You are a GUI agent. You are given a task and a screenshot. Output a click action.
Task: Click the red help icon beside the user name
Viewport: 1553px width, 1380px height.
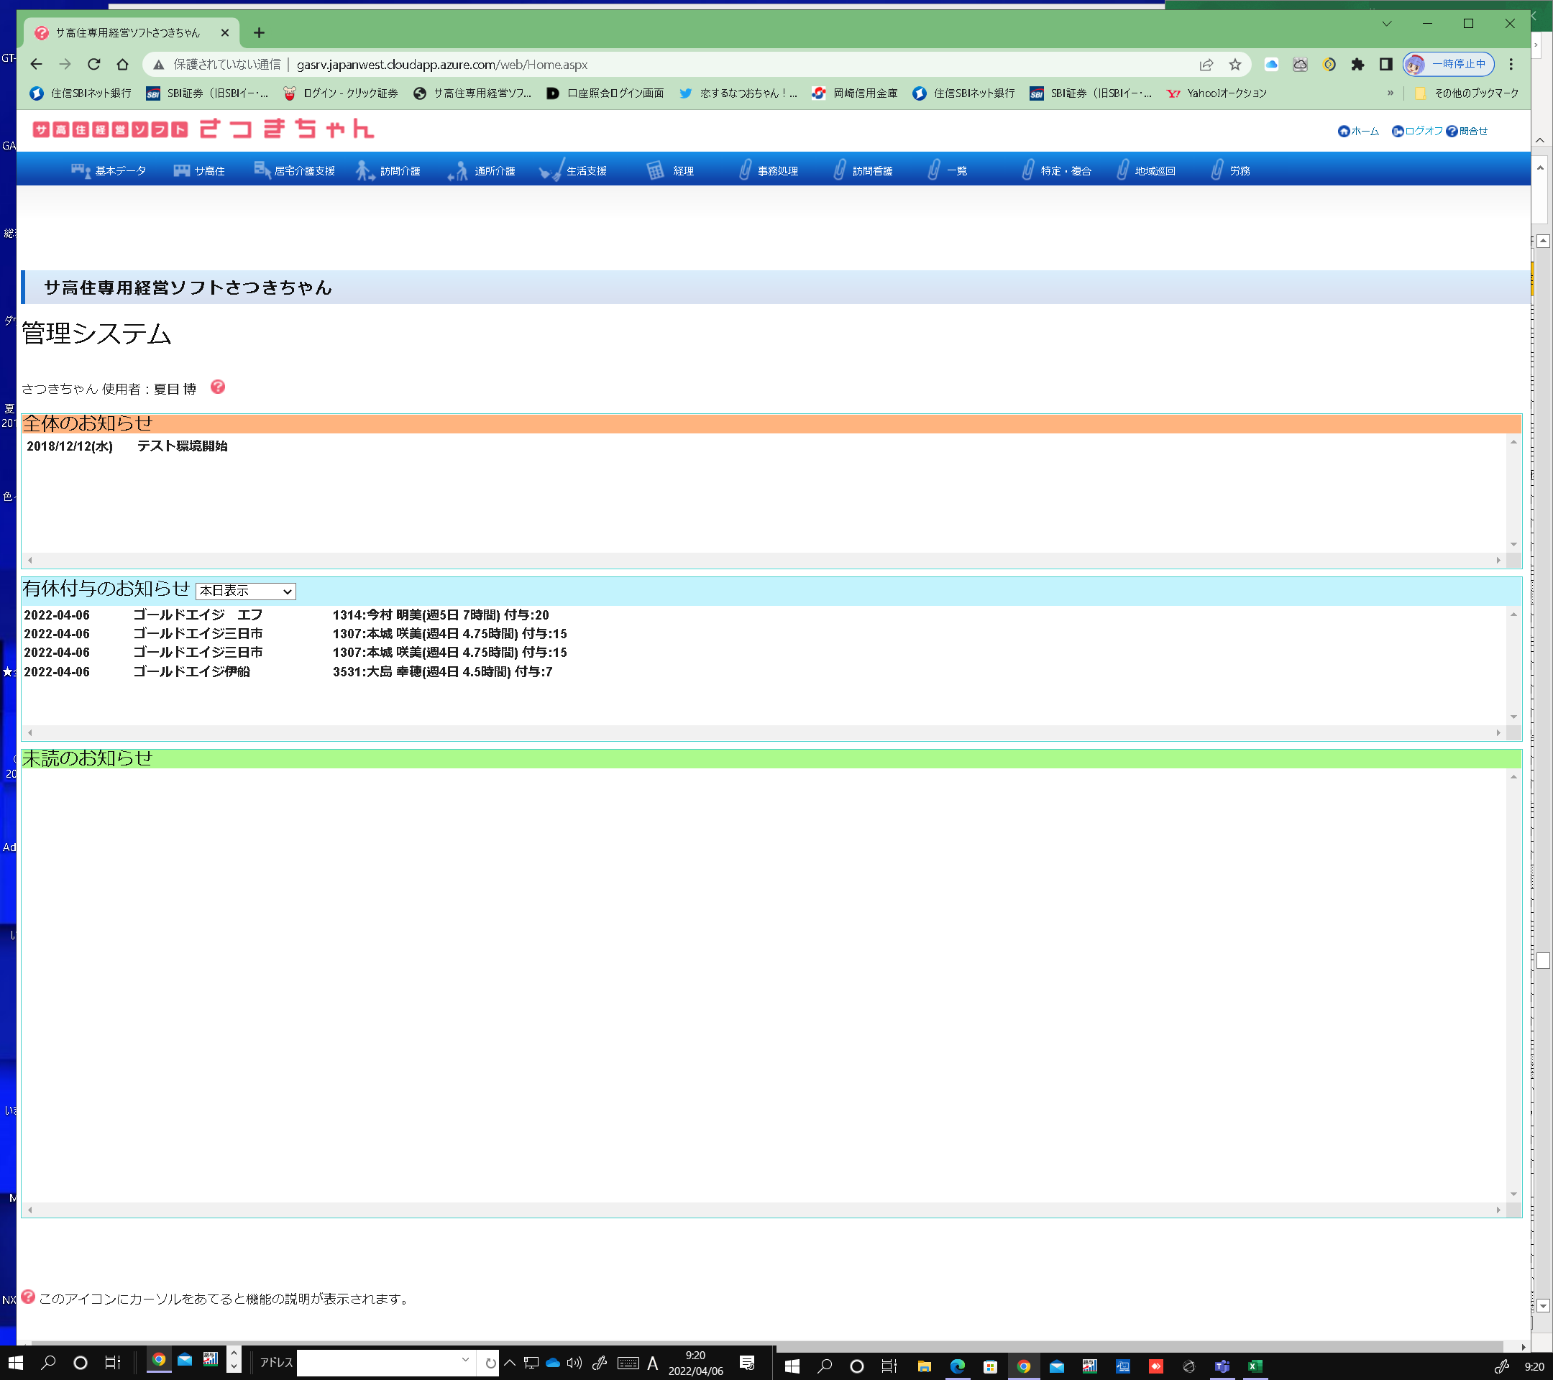click(217, 387)
